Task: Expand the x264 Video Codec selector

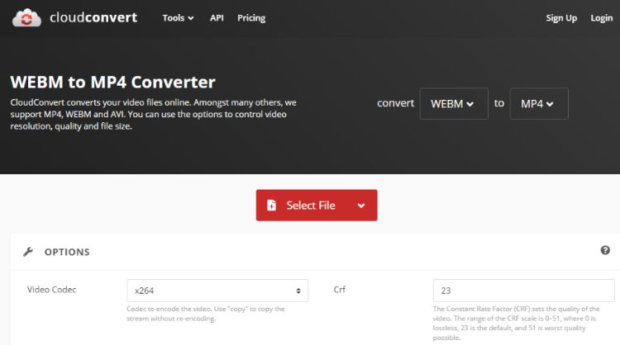Action: pyautogui.click(x=217, y=291)
